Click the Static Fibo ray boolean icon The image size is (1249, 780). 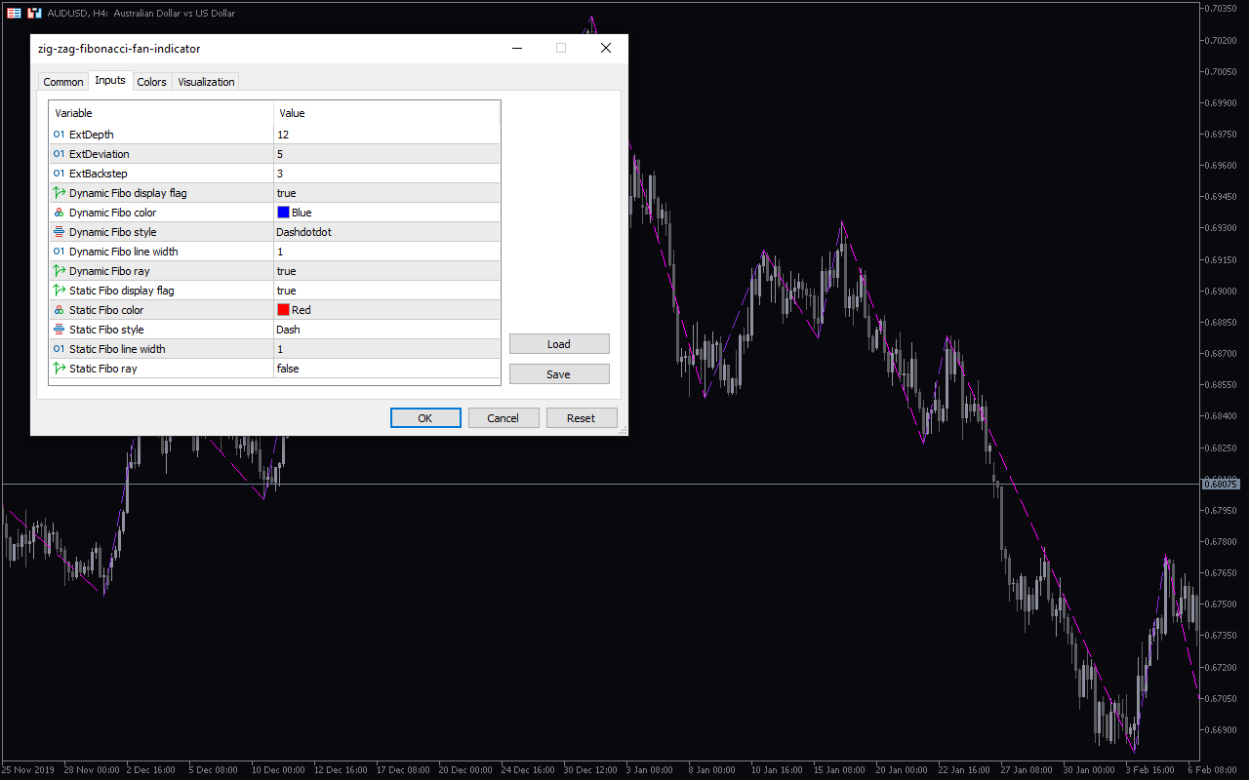(x=59, y=369)
